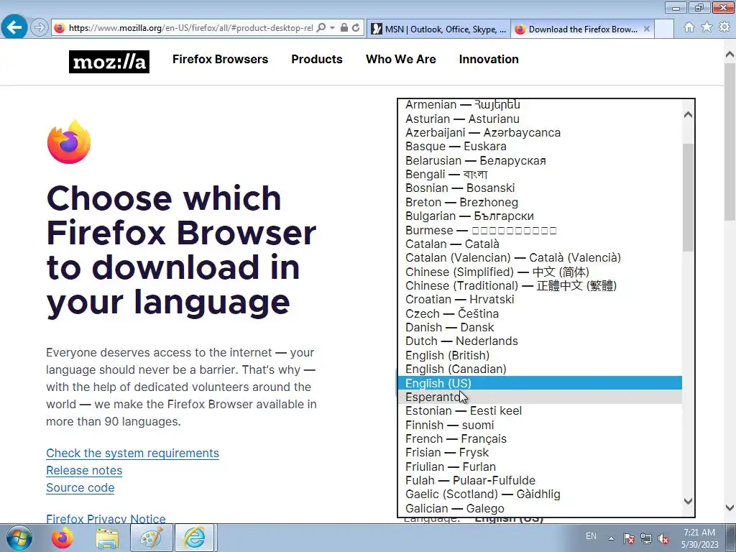Select Bulgarian language option
The width and height of the screenshot is (736, 552).
[540, 216]
